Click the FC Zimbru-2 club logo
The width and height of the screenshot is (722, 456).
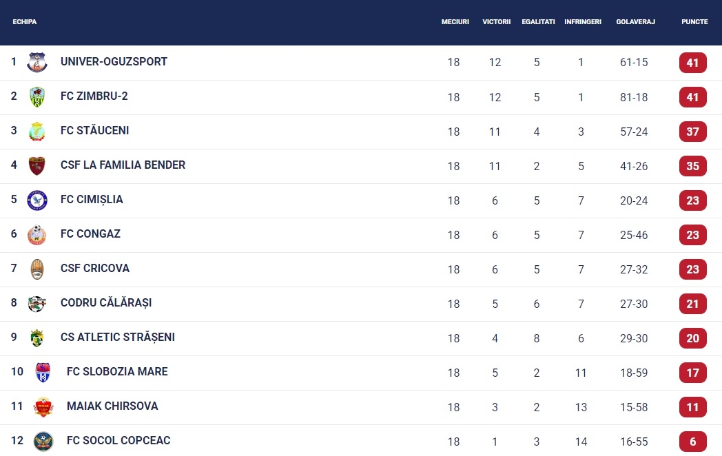pos(37,96)
